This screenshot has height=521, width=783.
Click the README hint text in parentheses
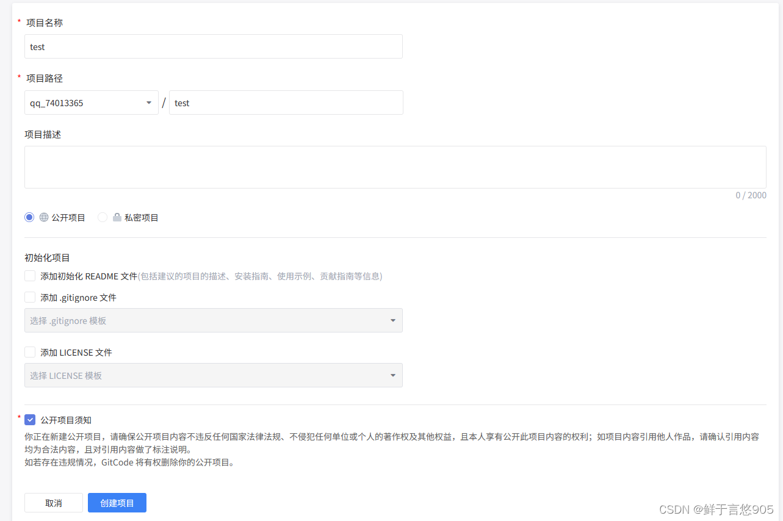coord(260,276)
